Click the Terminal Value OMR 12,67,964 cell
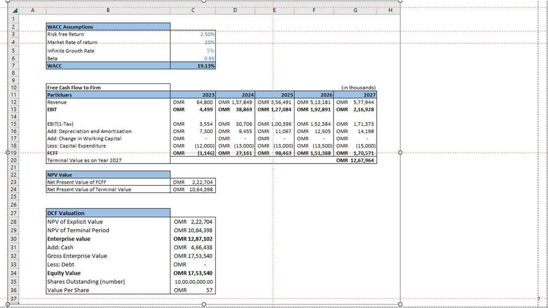The width and height of the screenshot is (548, 308). (355, 160)
